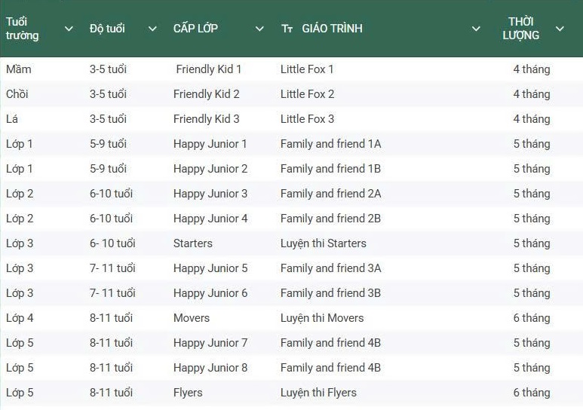The width and height of the screenshot is (583, 410).
Task: Select the 'Movers' class level cell
Action: point(192,318)
